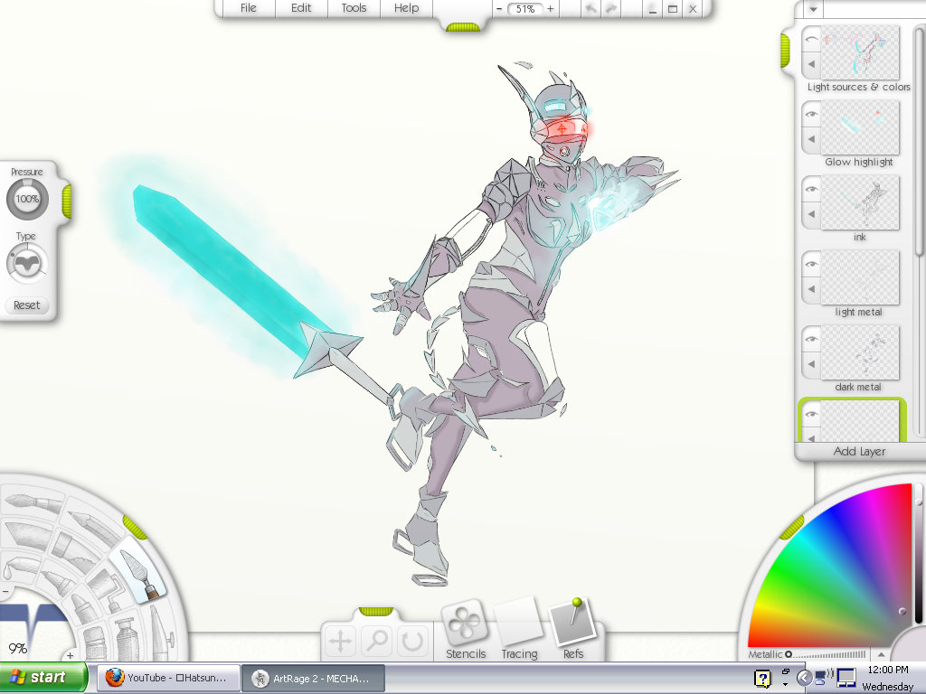Click the layers panel scrollbar
This screenshot has width=926, height=694.
[x=919, y=142]
